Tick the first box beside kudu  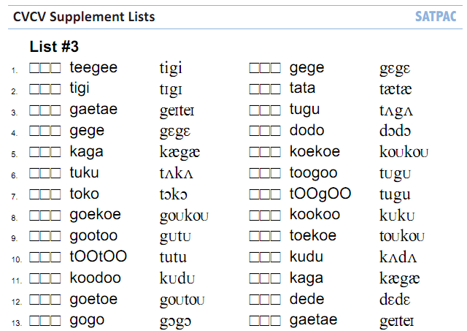coord(255,257)
